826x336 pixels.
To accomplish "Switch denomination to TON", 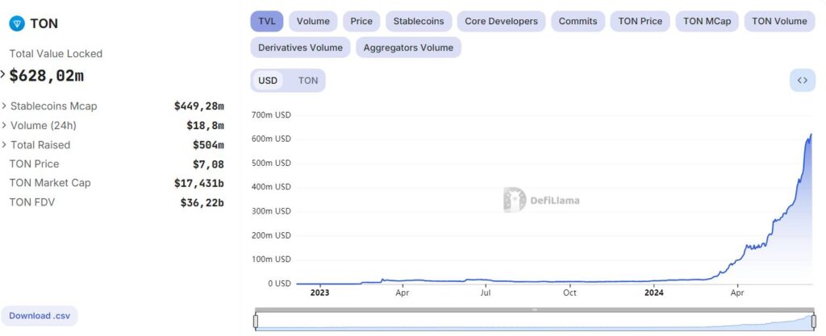I will point(308,81).
